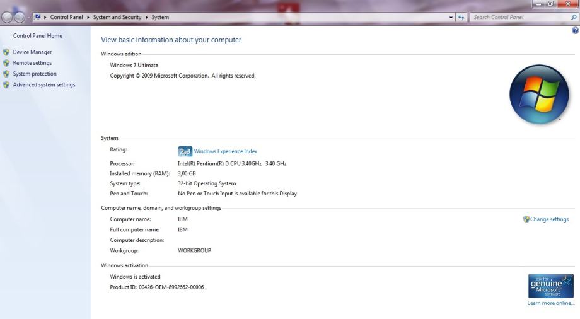Click the Back navigation button
Viewport: 580px width, 319px height.
click(7, 17)
